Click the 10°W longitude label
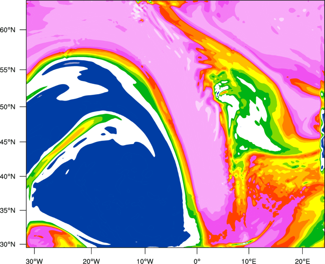This screenshot has width=325, height=264. pyautogui.click(x=145, y=261)
